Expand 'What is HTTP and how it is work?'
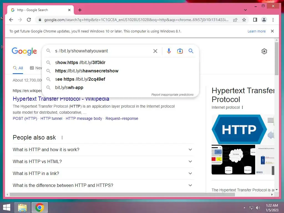Image resolution: width=284 pixels, height=213 pixels. click(103, 149)
